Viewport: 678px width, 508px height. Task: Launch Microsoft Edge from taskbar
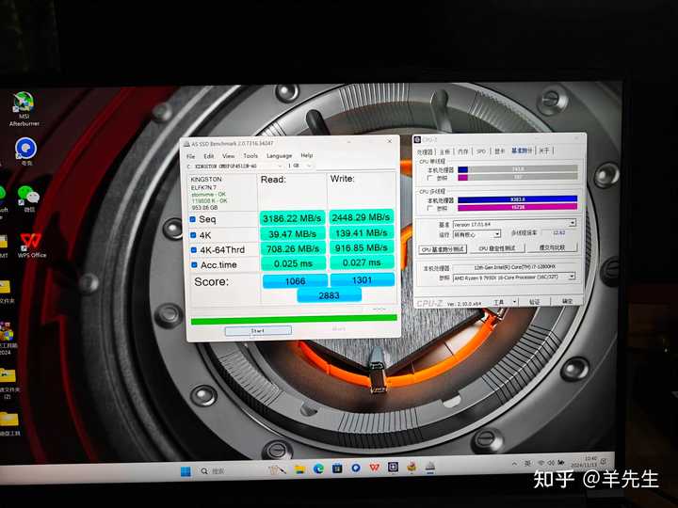pos(318,468)
